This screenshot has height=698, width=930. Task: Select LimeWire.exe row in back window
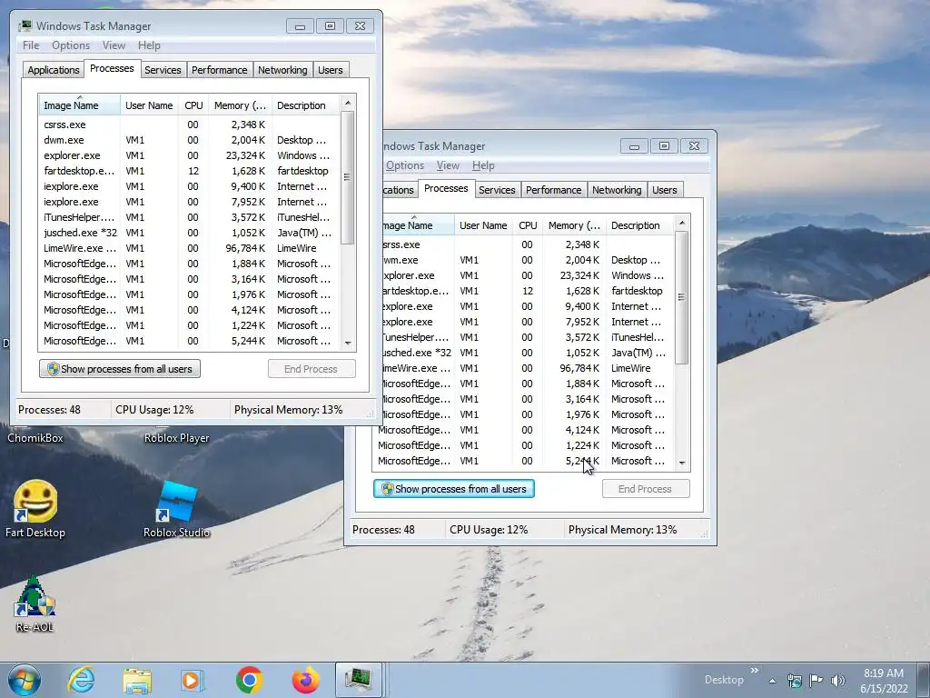point(189,248)
